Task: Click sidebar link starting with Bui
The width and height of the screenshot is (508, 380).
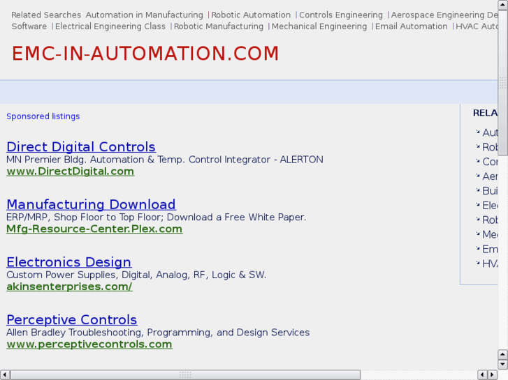Action: point(490,191)
